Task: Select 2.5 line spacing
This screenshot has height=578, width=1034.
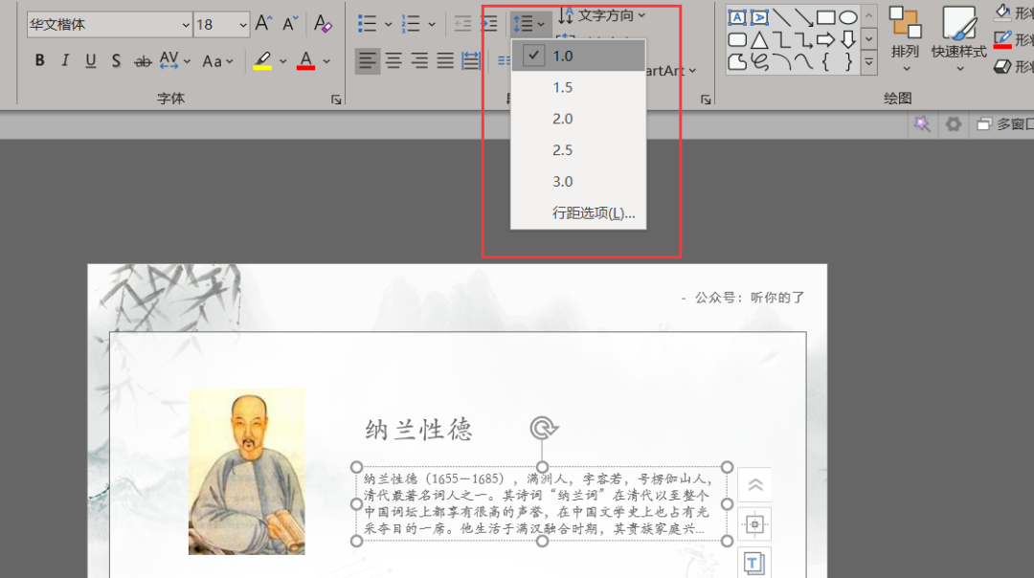Action: tap(578, 150)
